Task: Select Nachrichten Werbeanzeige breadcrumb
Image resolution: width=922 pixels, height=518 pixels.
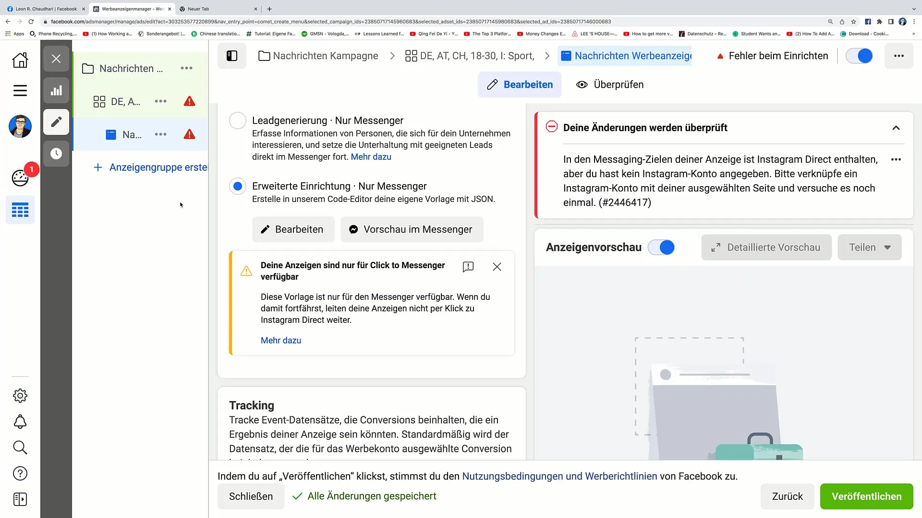Action: [625, 56]
